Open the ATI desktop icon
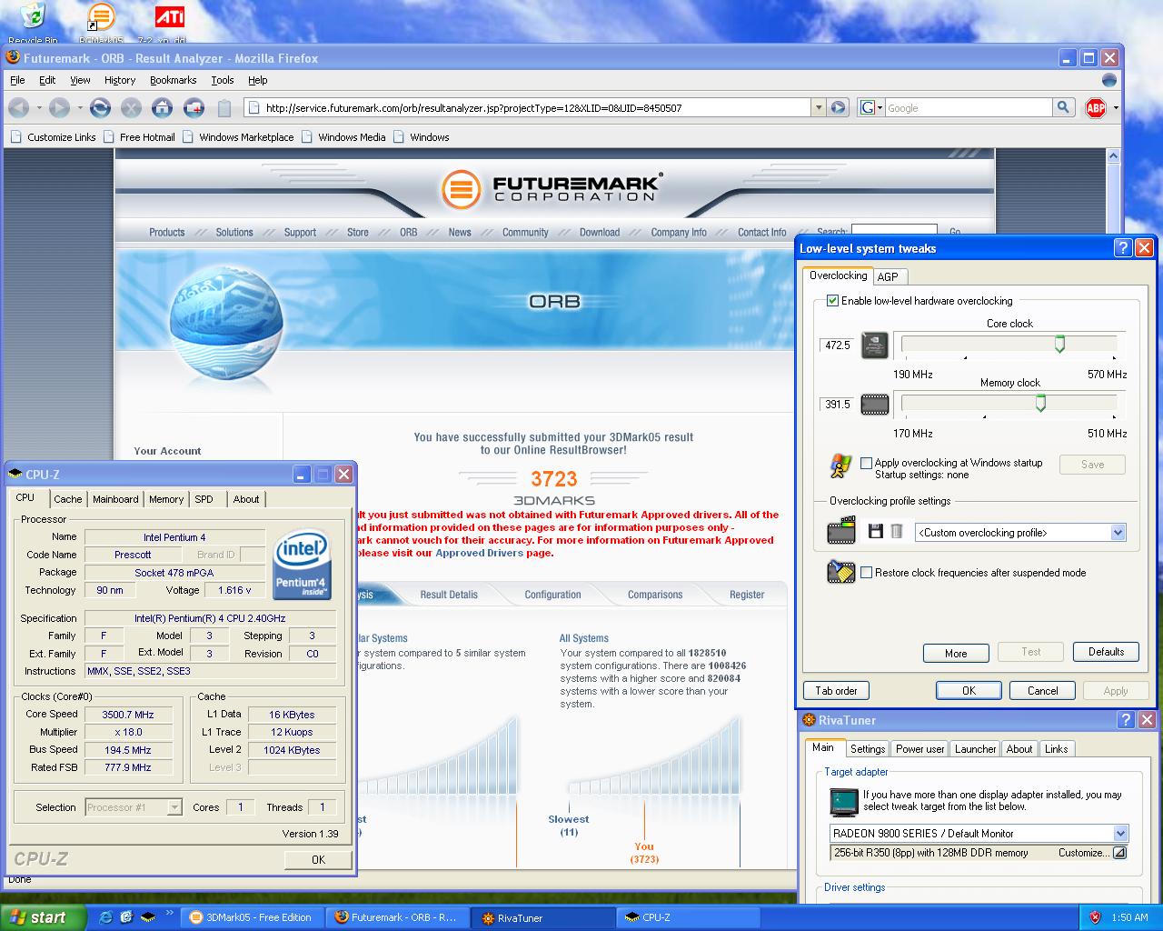 170,23
